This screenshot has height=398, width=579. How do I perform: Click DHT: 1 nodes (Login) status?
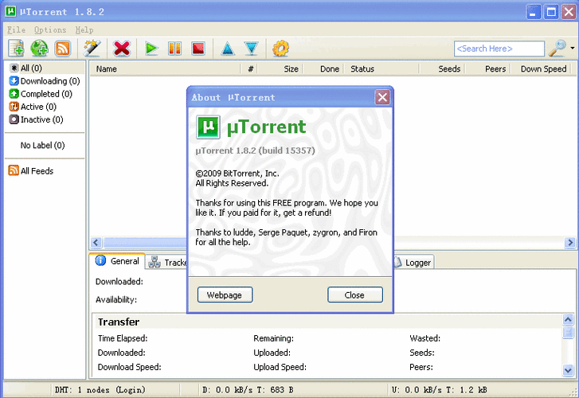(x=100, y=390)
